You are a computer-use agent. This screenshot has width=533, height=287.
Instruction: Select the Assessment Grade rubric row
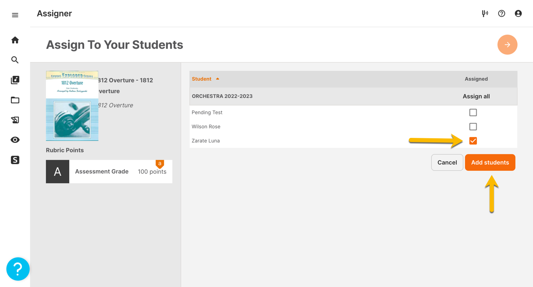109,172
